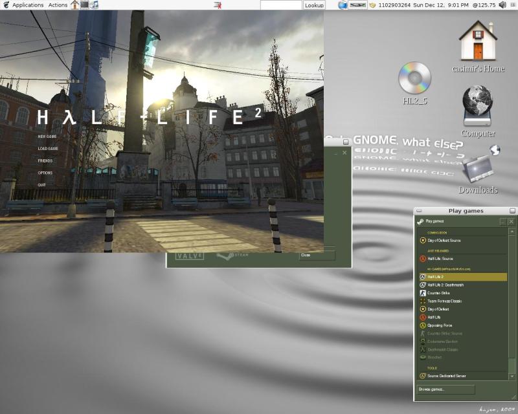
Task: Click the Counter-Strike game icon
Action: tap(423, 293)
